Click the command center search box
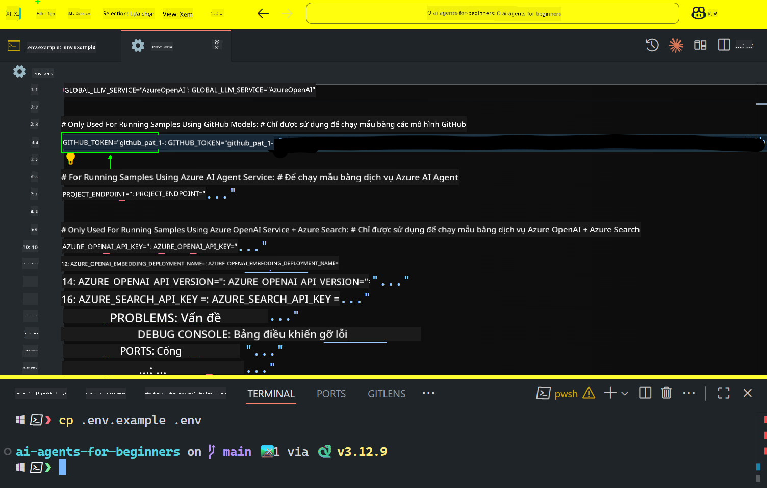 492,13
